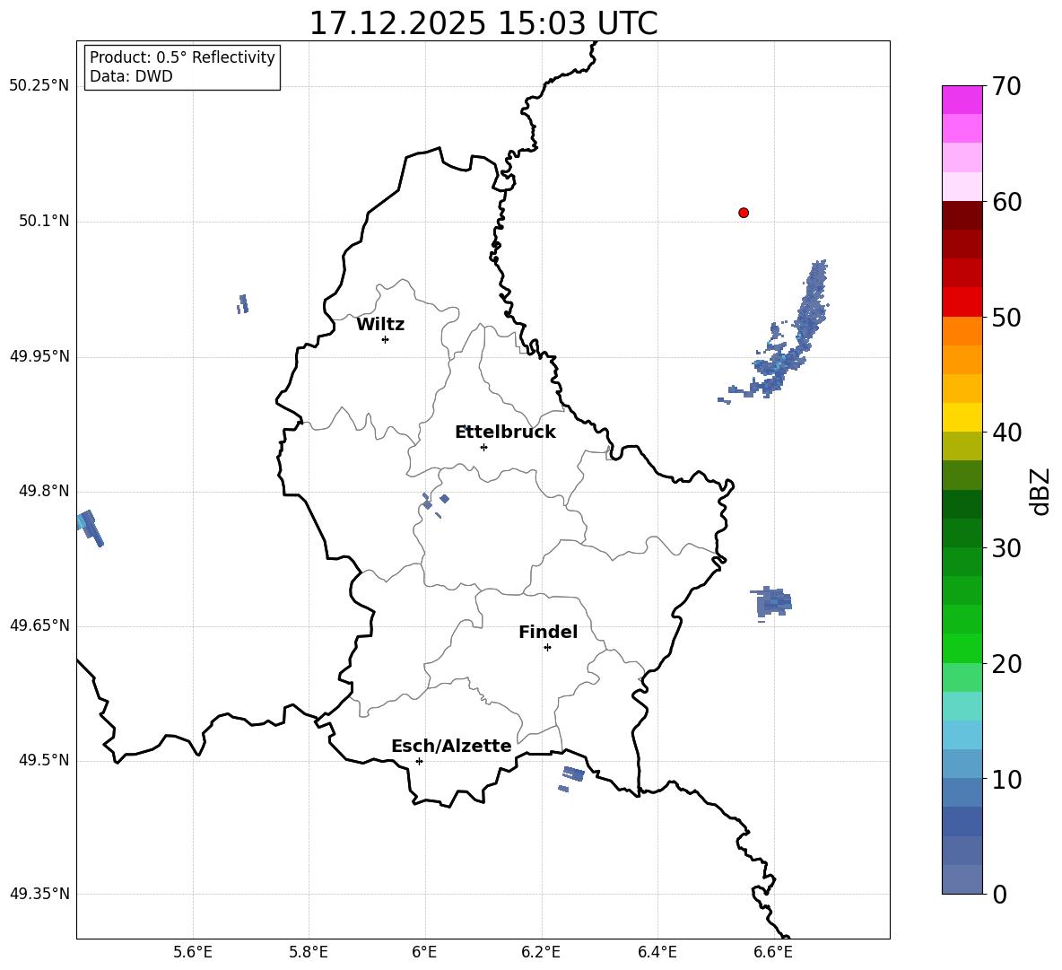Click the 50 value on the colorbar
Image resolution: width=1062 pixels, height=970 pixels.
[1006, 317]
